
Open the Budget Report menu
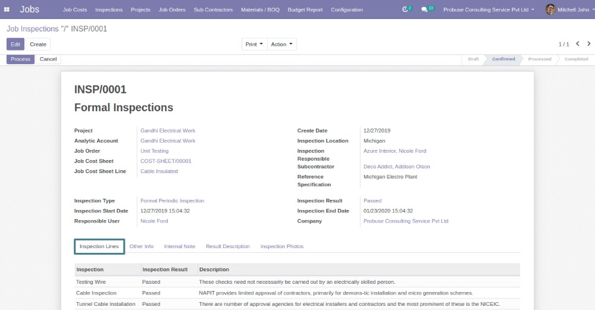[x=305, y=10]
